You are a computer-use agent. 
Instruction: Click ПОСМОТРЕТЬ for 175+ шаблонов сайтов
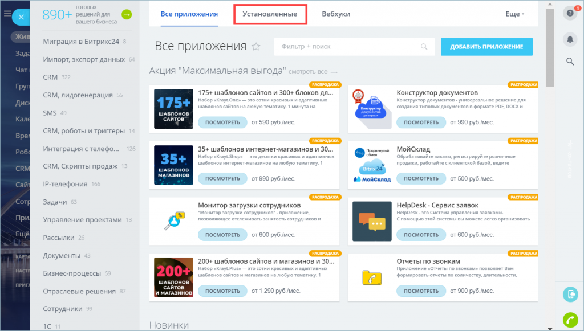[x=222, y=122]
